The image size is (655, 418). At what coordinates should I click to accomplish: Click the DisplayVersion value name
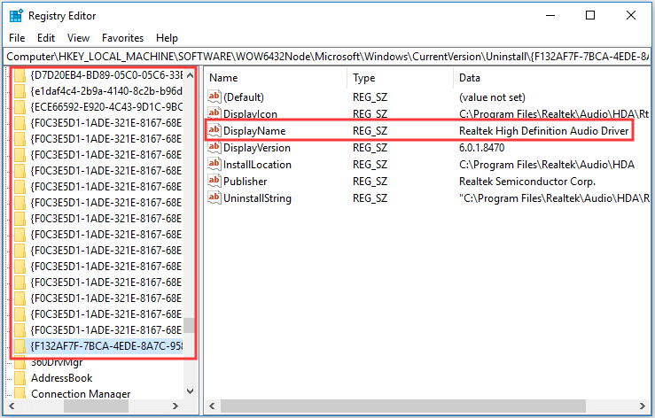tap(257, 147)
